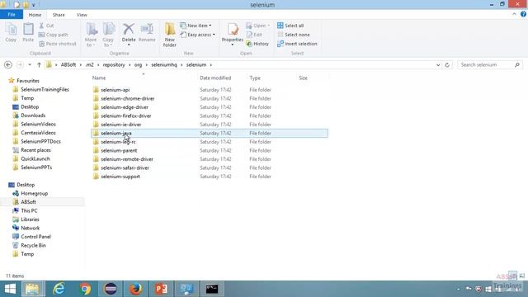Click the Move to icon
Screen dimensions: 528x297
[91, 35]
